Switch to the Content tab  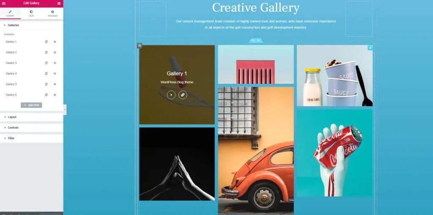coord(10,14)
